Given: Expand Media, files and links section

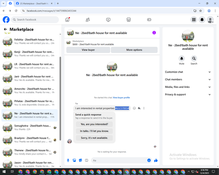Looking at the screenshot, I should (x=188, y=87).
